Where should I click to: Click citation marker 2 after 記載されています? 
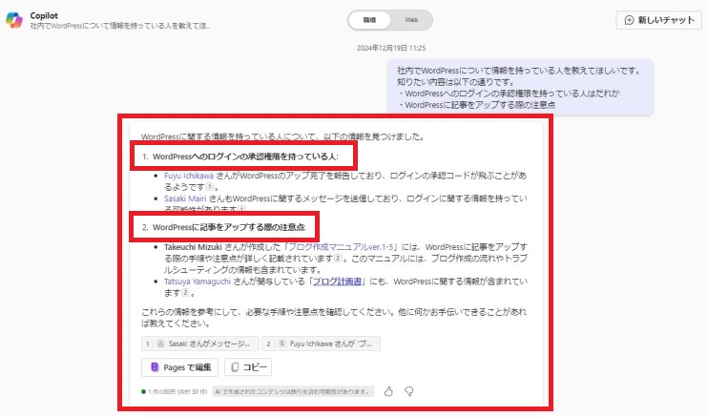[x=337, y=258]
